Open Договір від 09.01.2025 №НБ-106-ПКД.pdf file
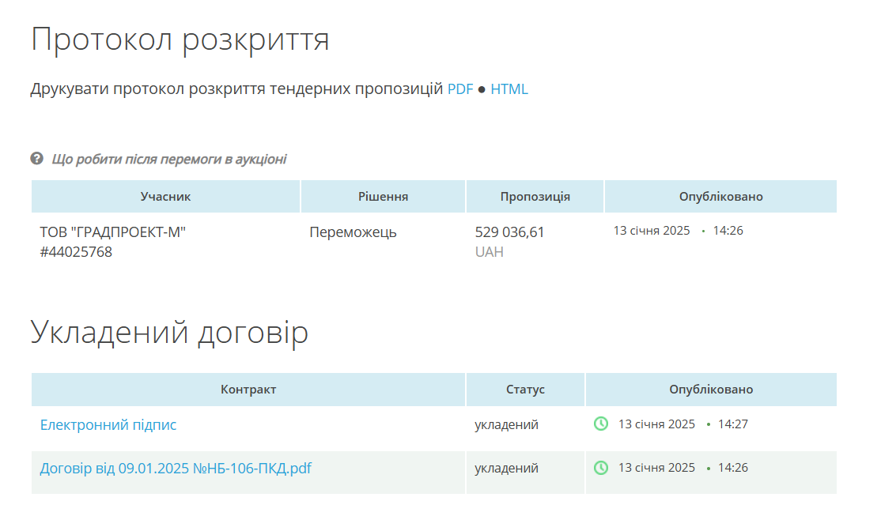The height and width of the screenshot is (516, 881). click(176, 469)
